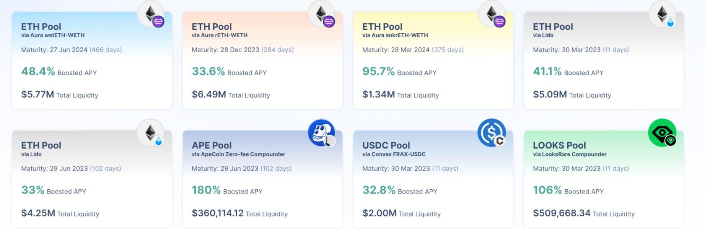Click the via Convex FRAX-USDC subtitle
The width and height of the screenshot is (705, 229).
[394, 154]
